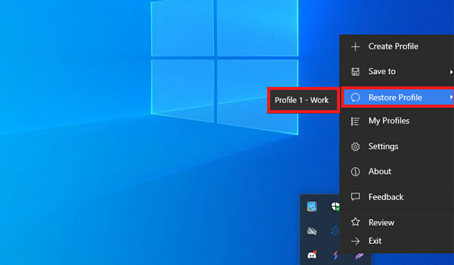Click the Save to floppy disk icon
Image resolution: width=454 pixels, height=265 pixels.
pos(356,72)
